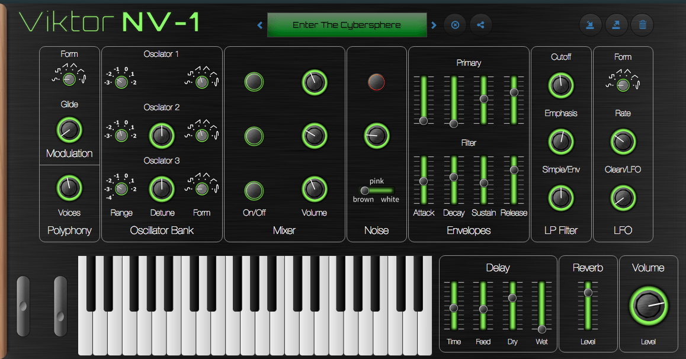Click the Reverb Level slider handle
Screen dimensions: 686x359
click(x=588, y=293)
